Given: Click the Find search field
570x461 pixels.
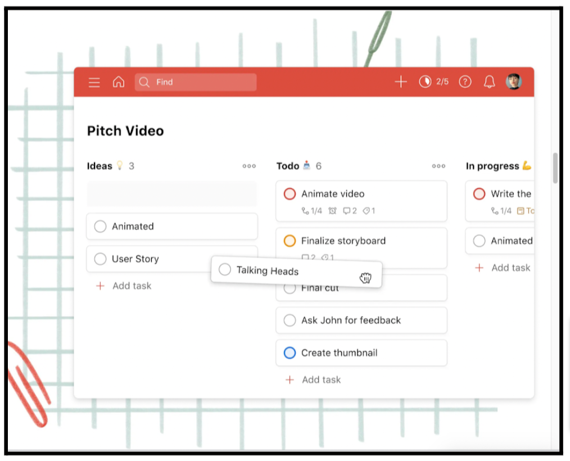Looking at the screenshot, I should click(196, 82).
